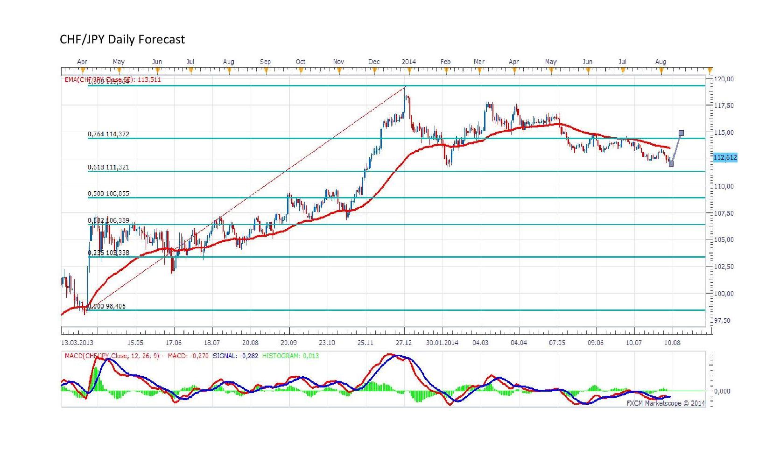Viewport: 773px width, 450px height.
Task: Click the 18.07 date label
Action: click(x=212, y=343)
